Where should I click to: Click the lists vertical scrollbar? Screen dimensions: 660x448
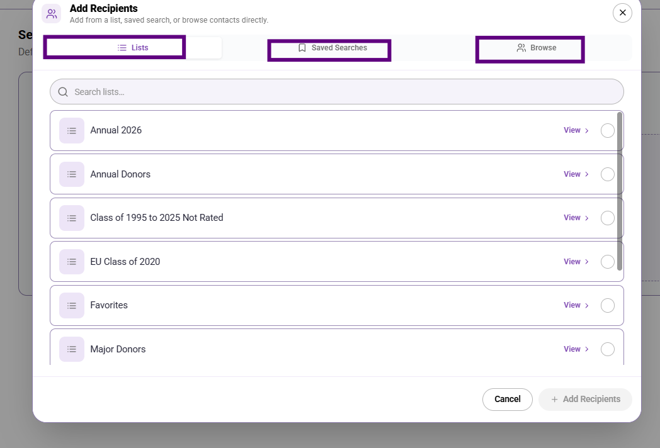pos(620,191)
